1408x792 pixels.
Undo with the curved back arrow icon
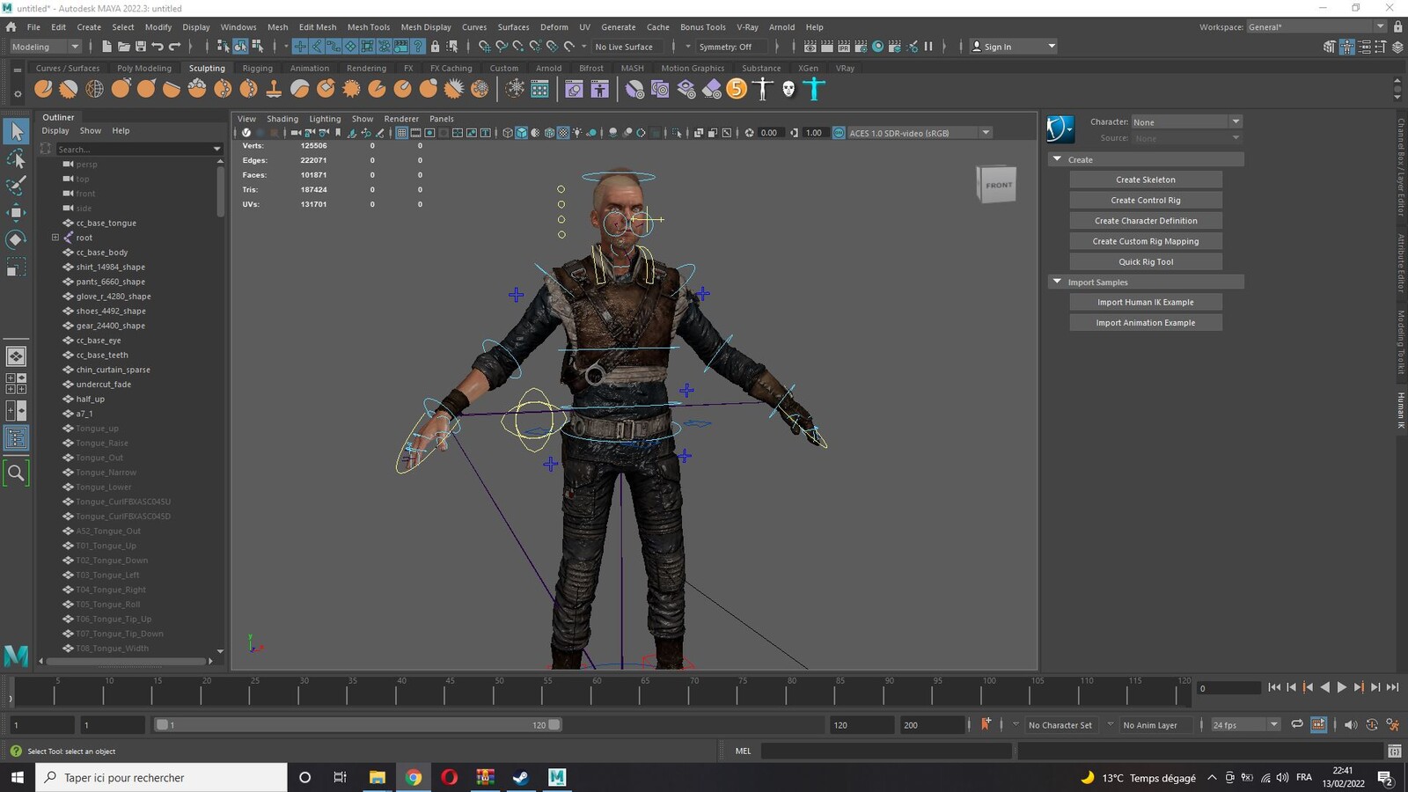[x=158, y=47]
